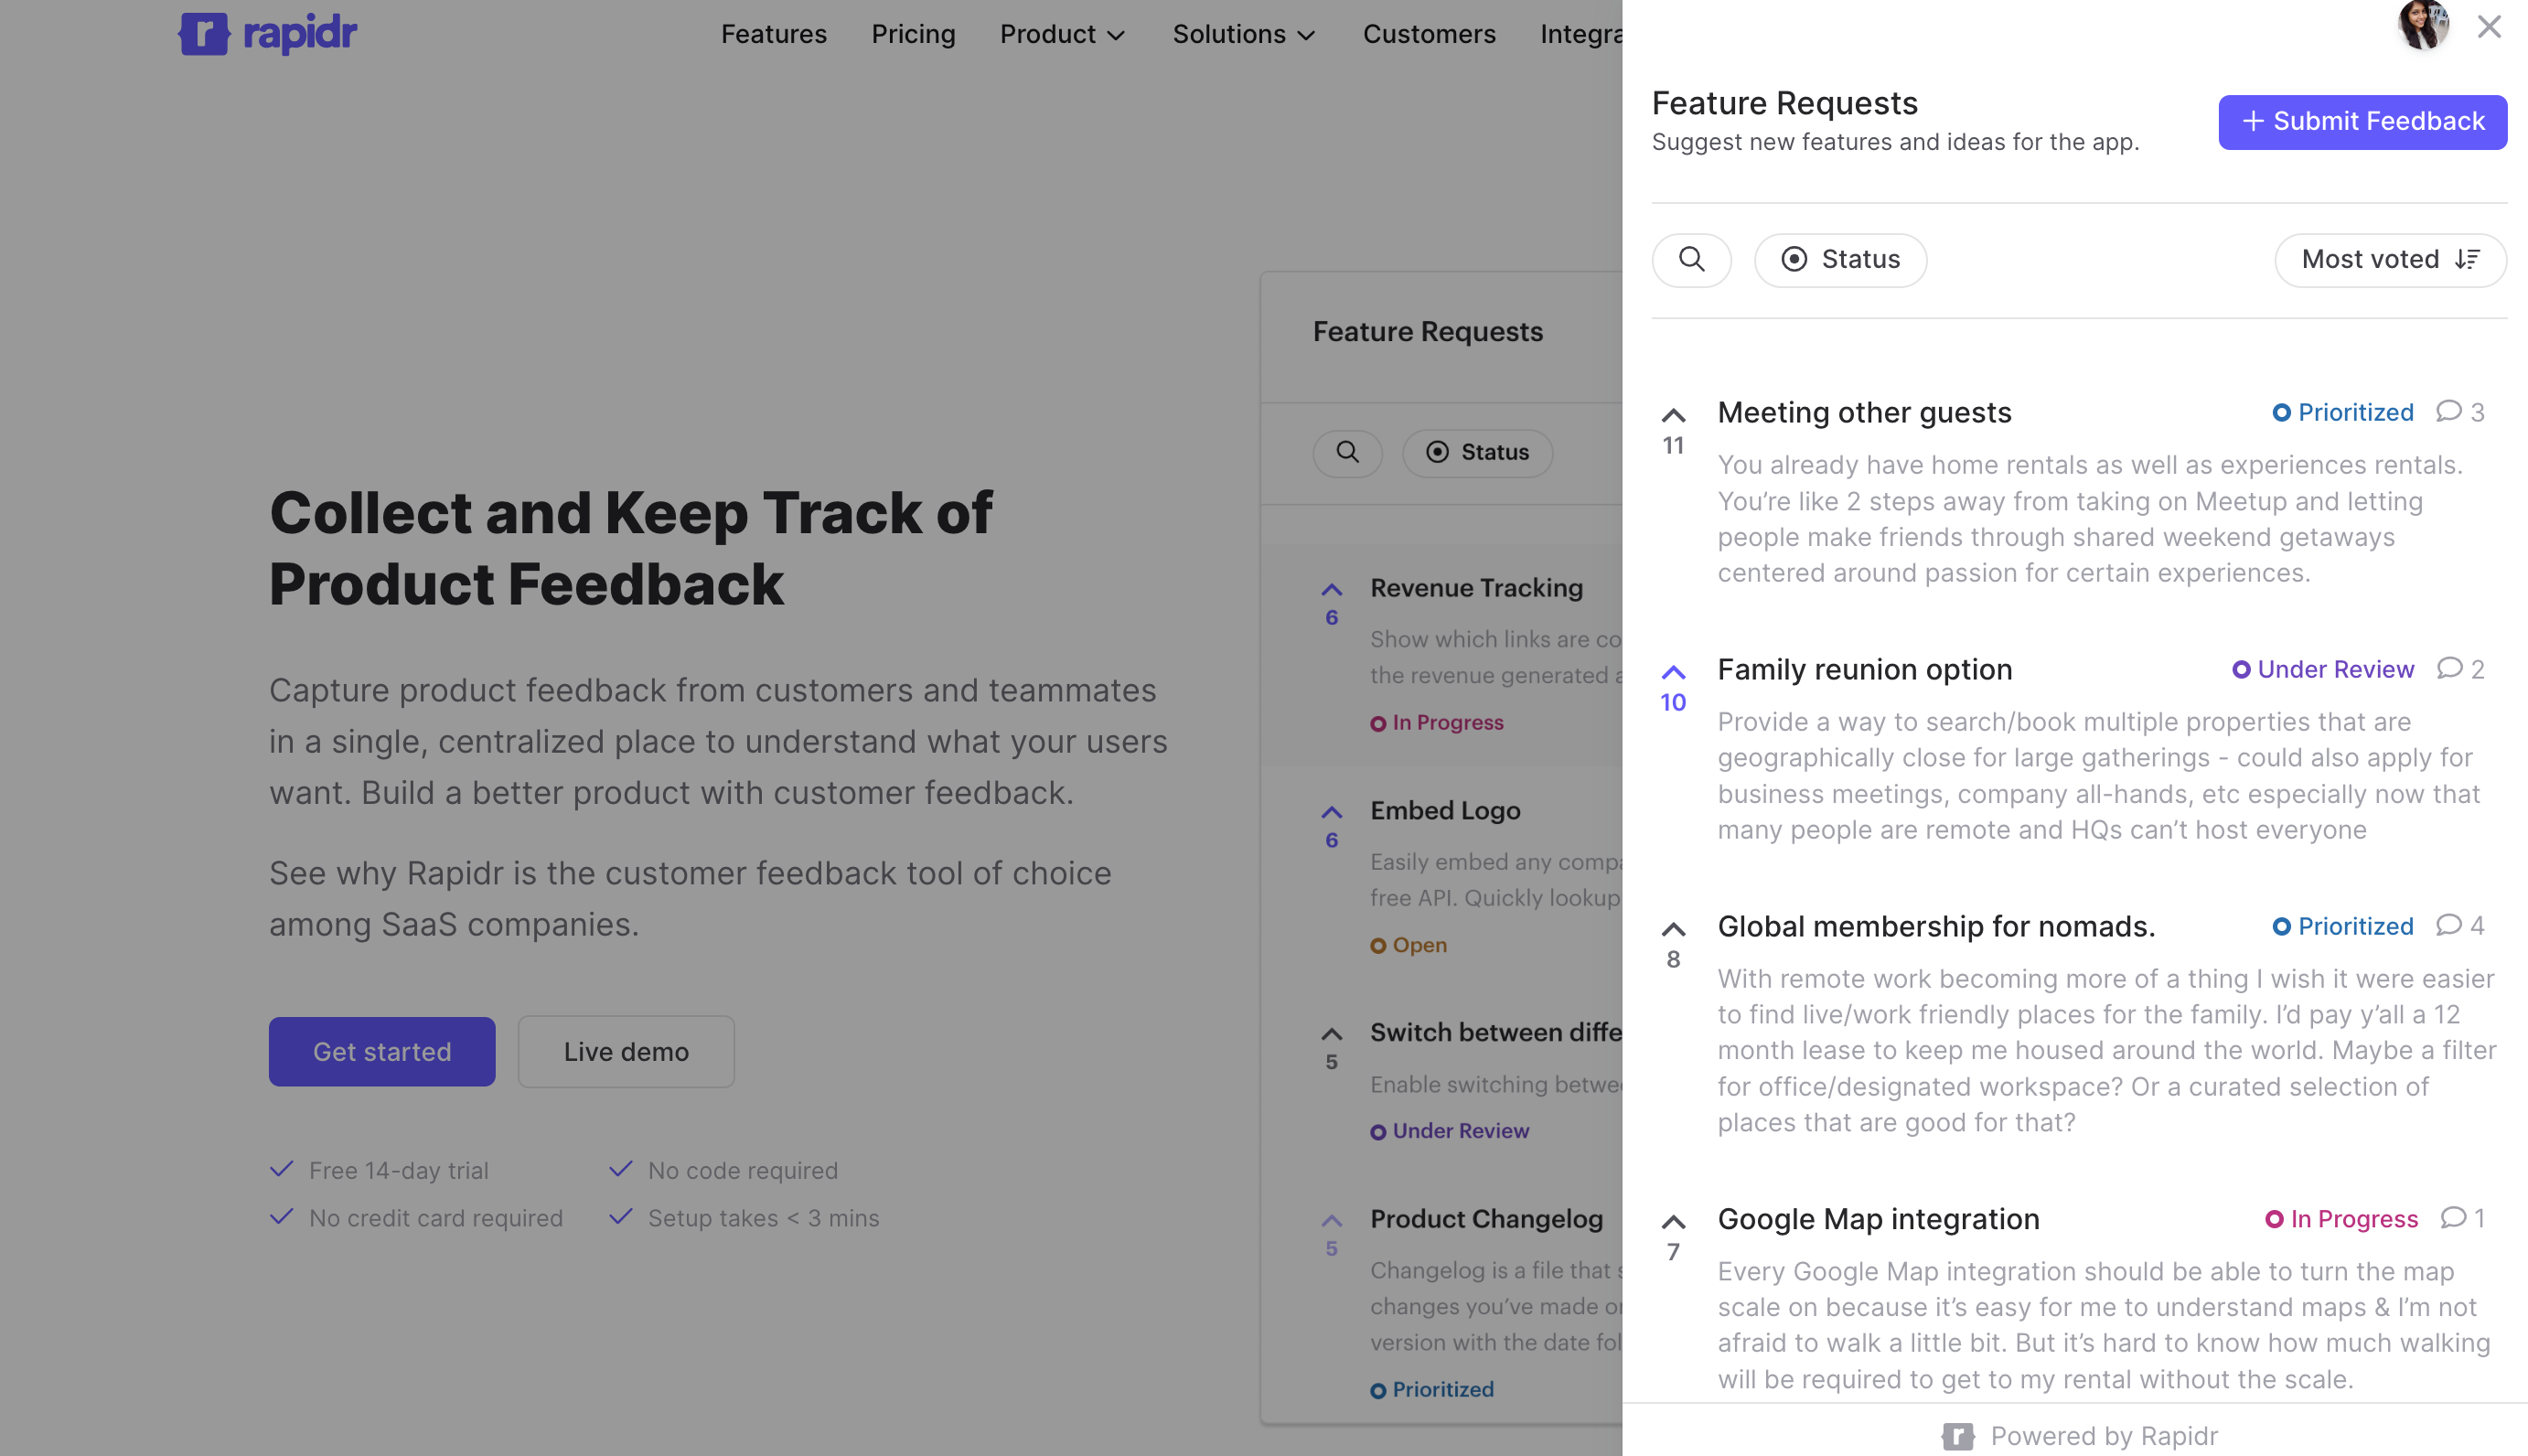Viewport: 2528px width, 1456px height.
Task: Expand the Solutions navigation dropdown
Action: tap(1243, 34)
